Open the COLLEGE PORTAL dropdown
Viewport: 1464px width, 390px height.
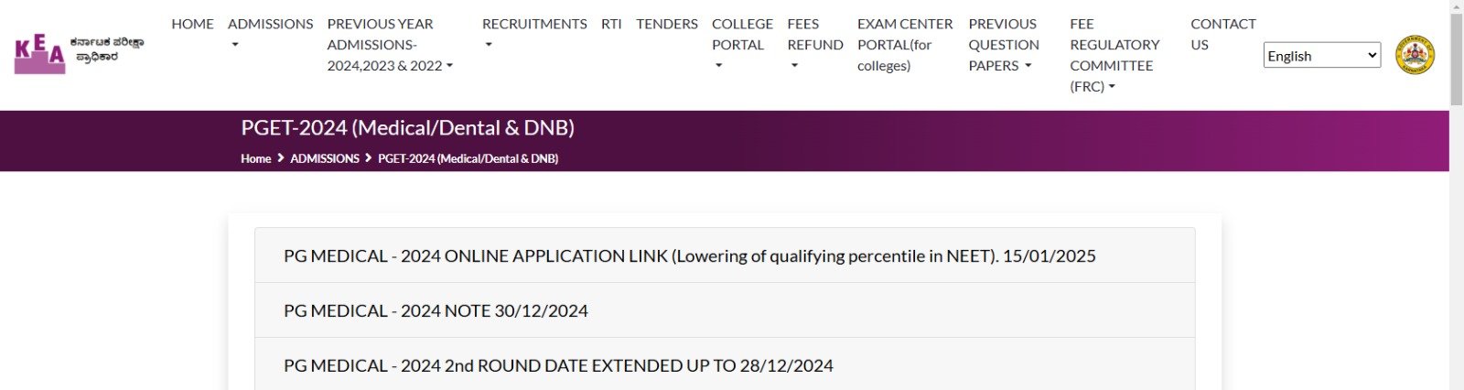(742, 45)
